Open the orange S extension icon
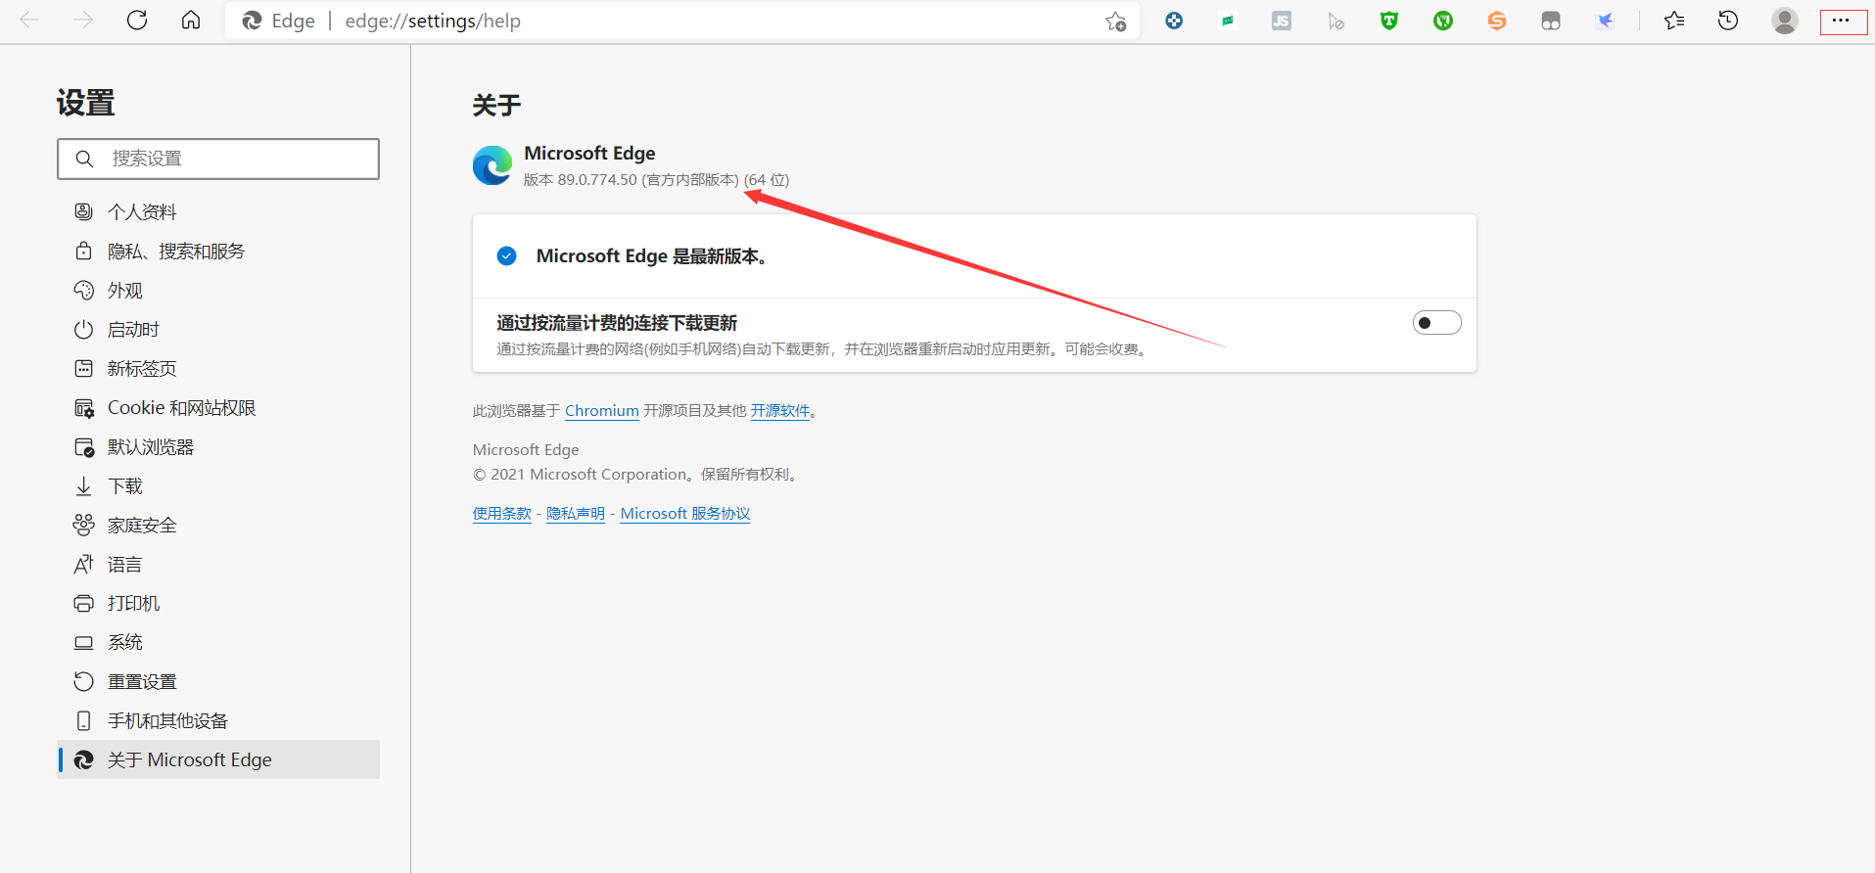 pyautogui.click(x=1497, y=21)
